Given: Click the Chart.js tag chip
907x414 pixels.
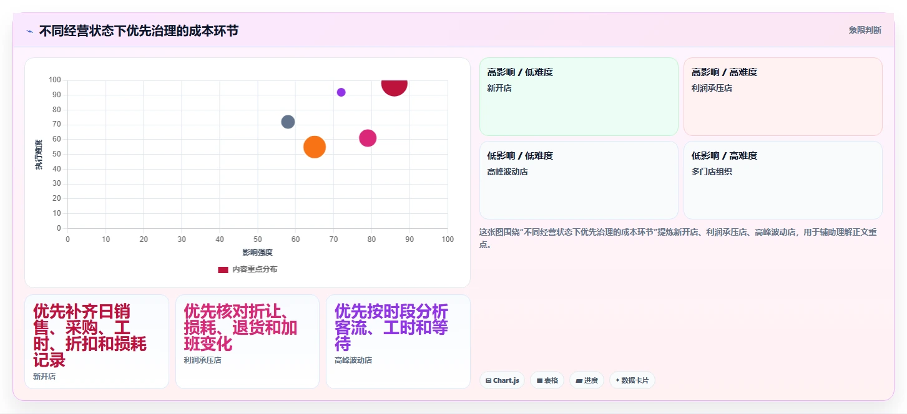Looking at the screenshot, I should click(502, 380).
